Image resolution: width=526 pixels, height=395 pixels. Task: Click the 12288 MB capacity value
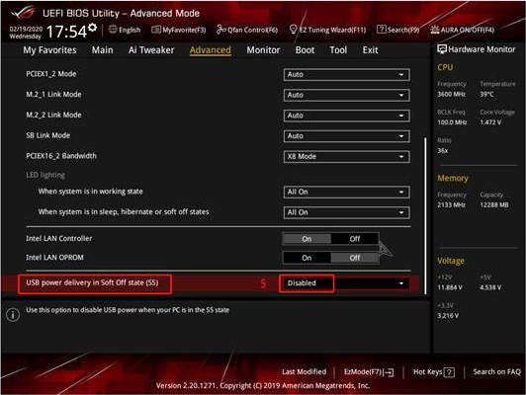(494, 205)
